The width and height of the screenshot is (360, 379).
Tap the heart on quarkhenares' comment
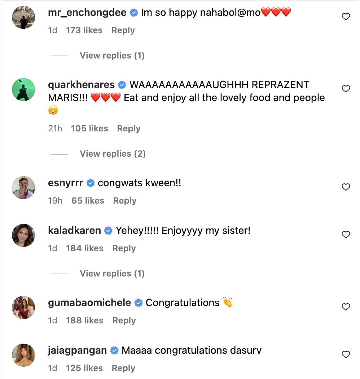(x=346, y=89)
